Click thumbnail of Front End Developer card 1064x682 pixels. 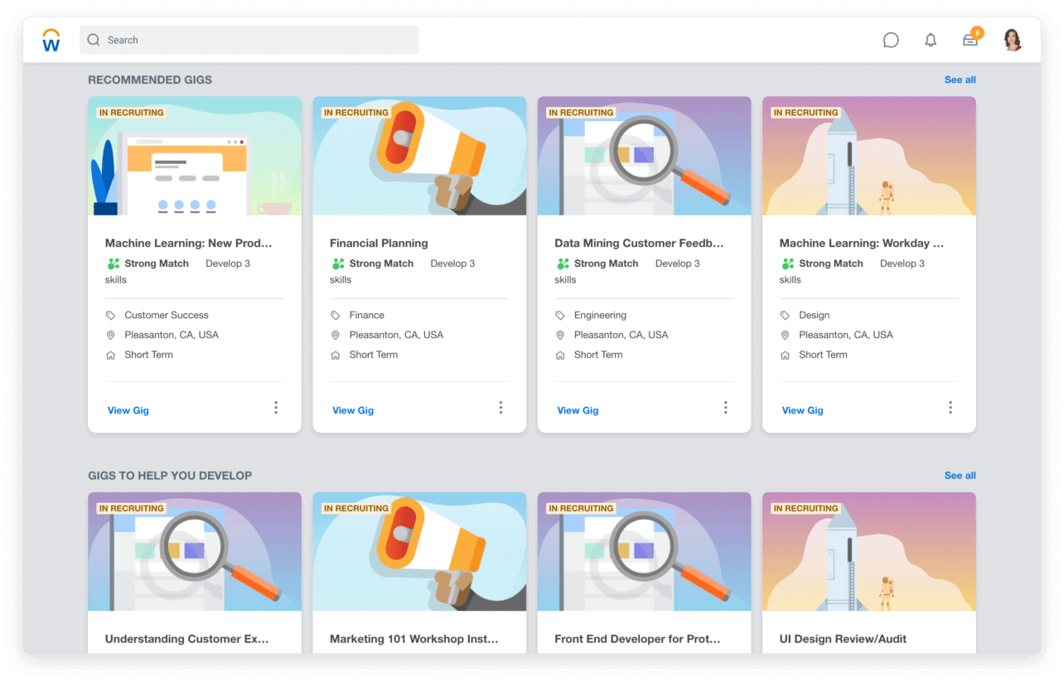[x=644, y=552]
